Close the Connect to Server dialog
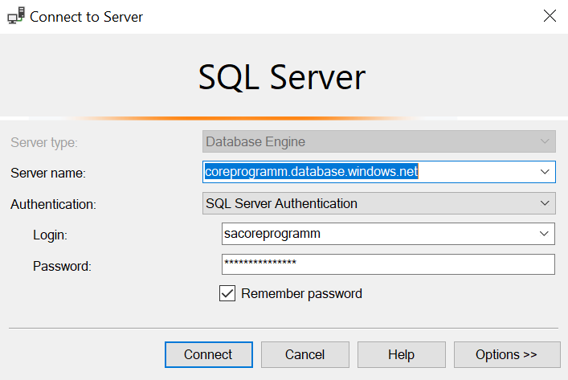This screenshot has width=568, height=380. click(550, 16)
